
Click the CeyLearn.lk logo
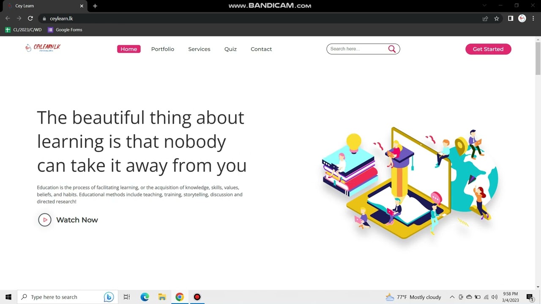(43, 48)
